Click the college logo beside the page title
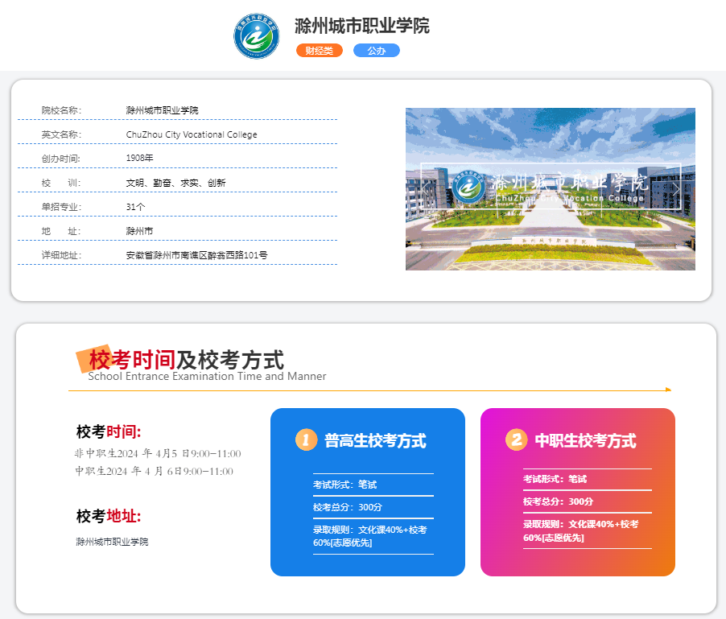 click(x=257, y=36)
